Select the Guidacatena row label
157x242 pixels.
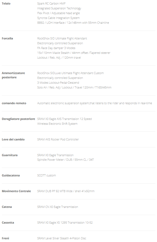(x=11, y=175)
